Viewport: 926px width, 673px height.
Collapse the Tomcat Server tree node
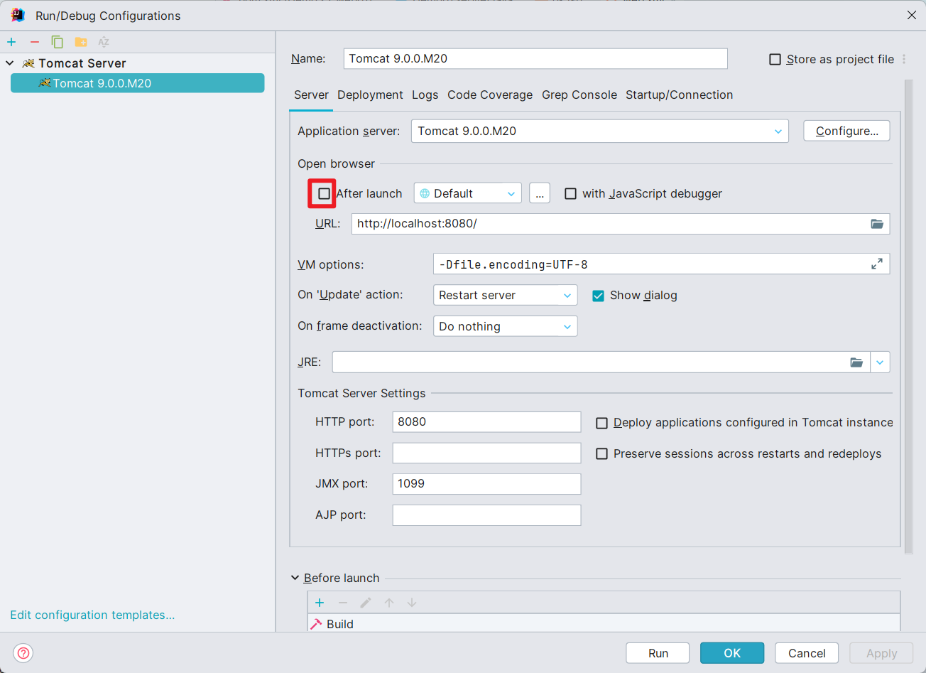click(10, 63)
